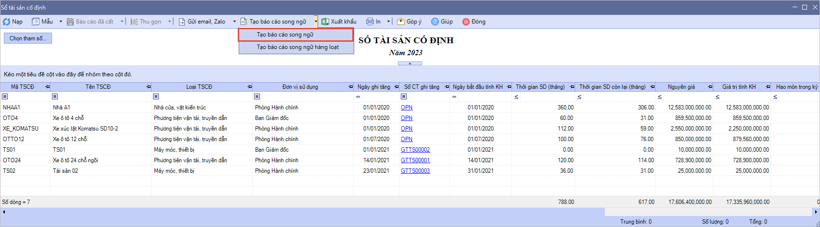Expand the Mẫu dropdown arrow
The height and width of the screenshot is (227, 820).
[61, 22]
